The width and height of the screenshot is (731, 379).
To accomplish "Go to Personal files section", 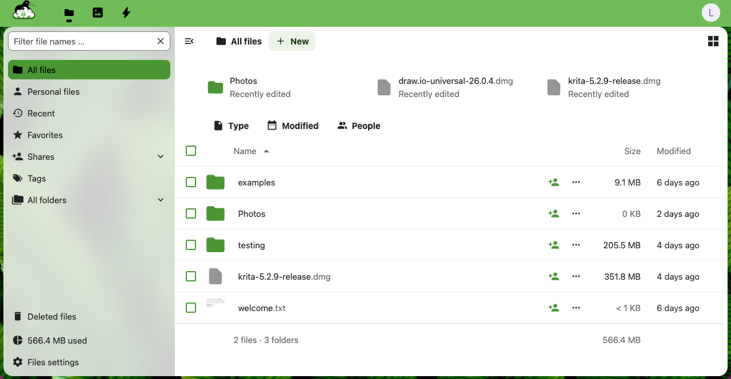I will [x=53, y=91].
